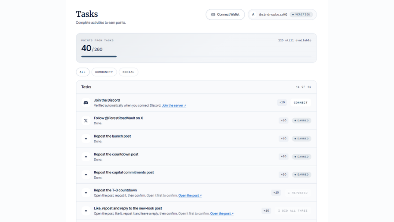Click Like, repost and reply task title
394x222 pixels.
[x=128, y=208]
